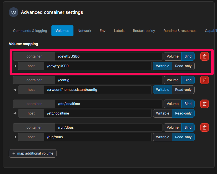Remove the /etc/localtime volume mapping

pyautogui.click(x=205, y=104)
